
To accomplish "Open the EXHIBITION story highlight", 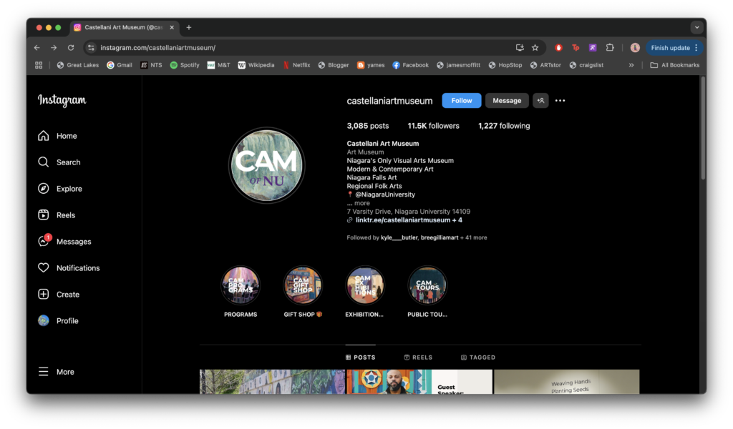I will [x=364, y=285].
